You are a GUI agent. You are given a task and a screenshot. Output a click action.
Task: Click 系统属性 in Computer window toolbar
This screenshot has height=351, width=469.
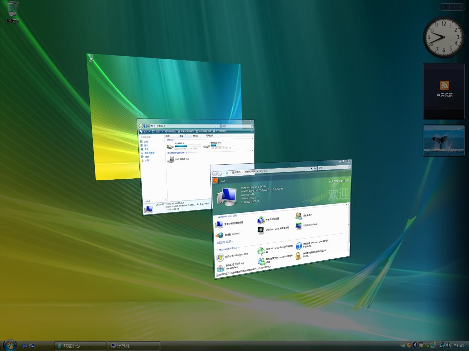(x=171, y=131)
